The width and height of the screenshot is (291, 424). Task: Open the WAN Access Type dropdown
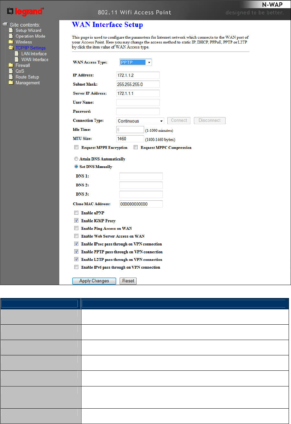[136, 62]
